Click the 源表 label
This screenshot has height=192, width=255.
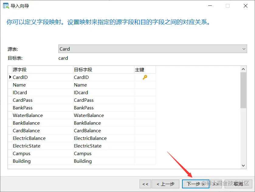13,49
